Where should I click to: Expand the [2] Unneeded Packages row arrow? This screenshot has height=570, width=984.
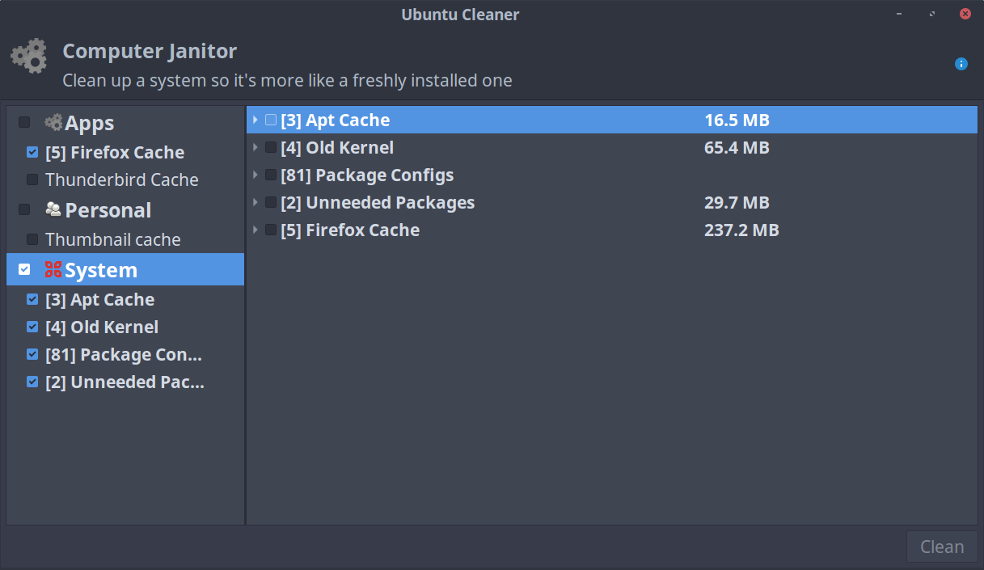click(x=256, y=202)
